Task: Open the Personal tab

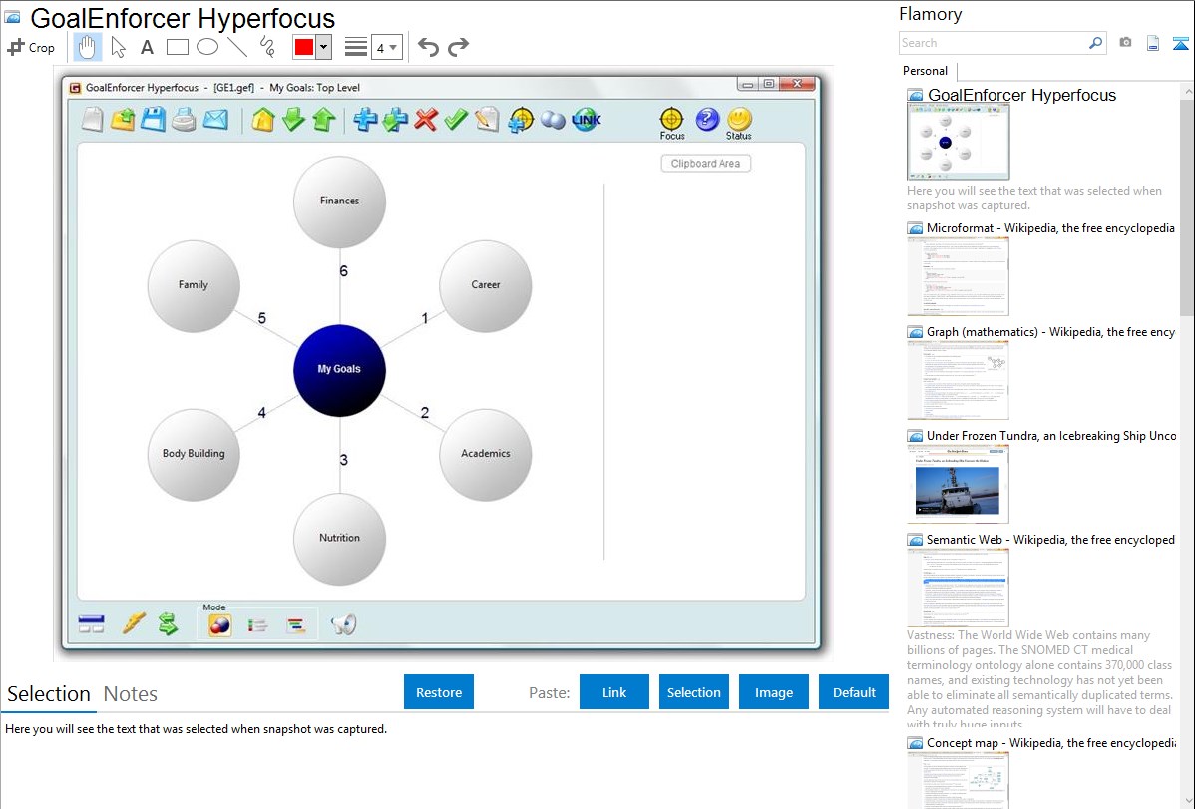Action: pos(925,71)
